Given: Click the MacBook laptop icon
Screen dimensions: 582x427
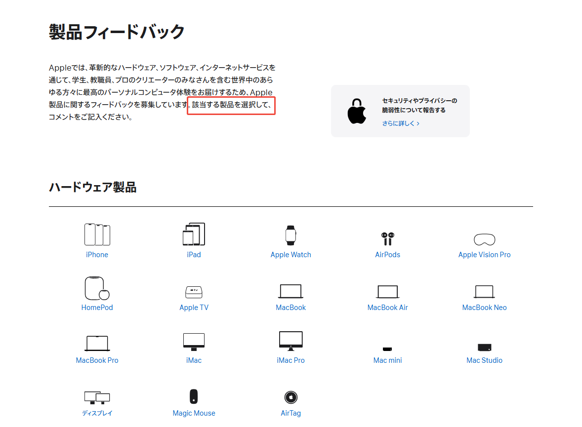Looking at the screenshot, I should click(291, 292).
